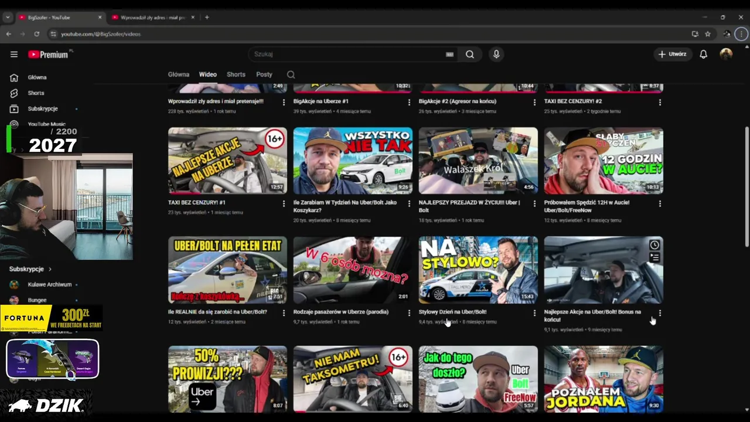Select Wideo channel tab

point(208,74)
